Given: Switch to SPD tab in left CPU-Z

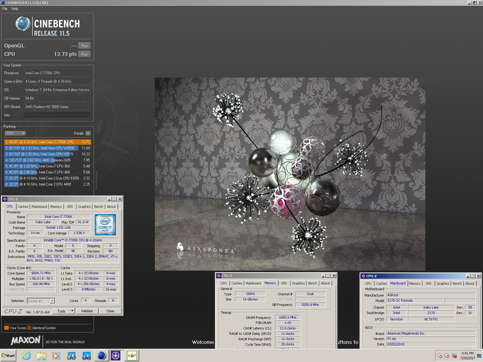Looking at the screenshot, I should [x=70, y=207].
